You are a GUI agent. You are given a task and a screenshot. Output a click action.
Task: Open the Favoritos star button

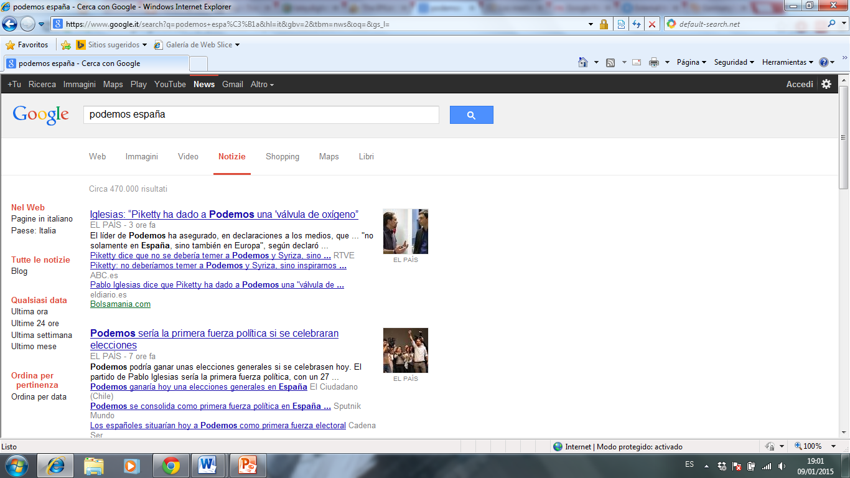pyautogui.click(x=27, y=45)
